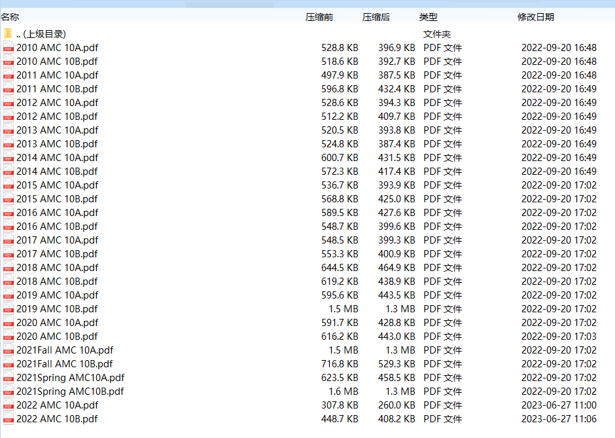Click icon beside 2020 AMC 10B.pdf

coord(9,336)
